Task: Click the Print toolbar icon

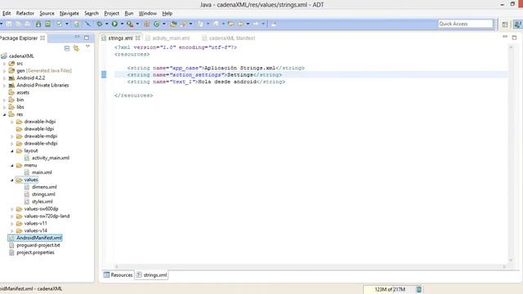Action: [27, 24]
